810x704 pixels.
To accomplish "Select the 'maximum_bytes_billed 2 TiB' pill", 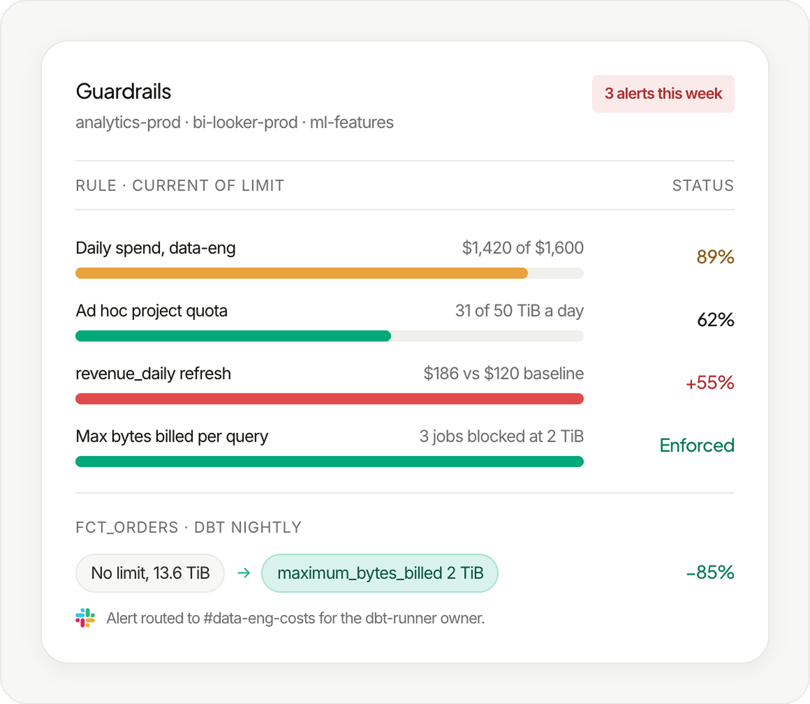I will 380,573.
